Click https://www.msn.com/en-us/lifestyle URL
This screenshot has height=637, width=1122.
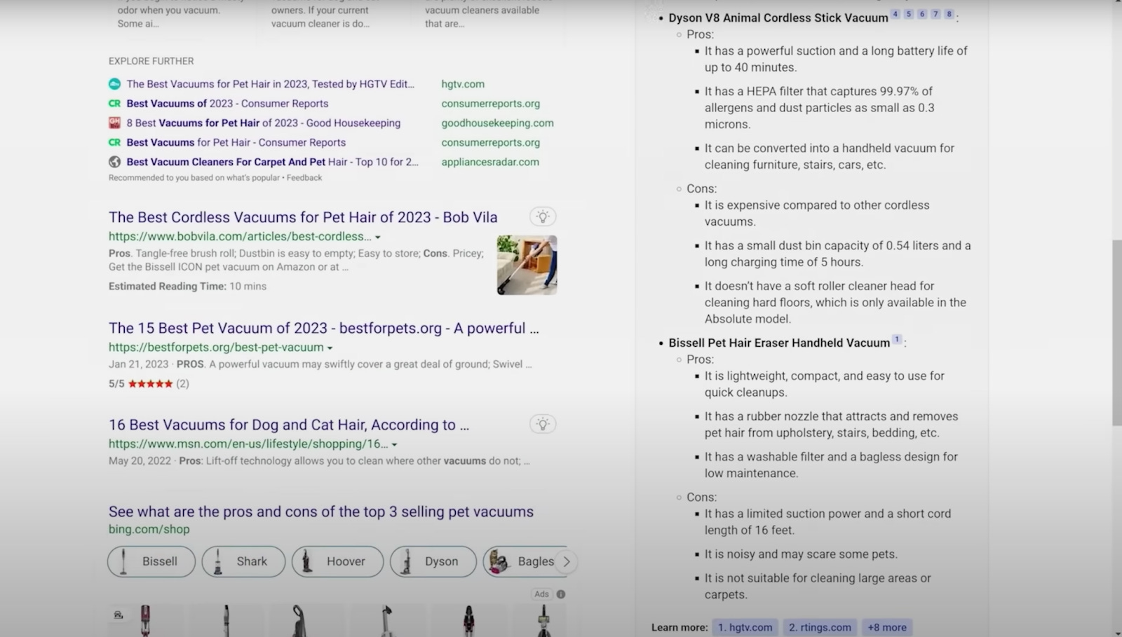248,444
